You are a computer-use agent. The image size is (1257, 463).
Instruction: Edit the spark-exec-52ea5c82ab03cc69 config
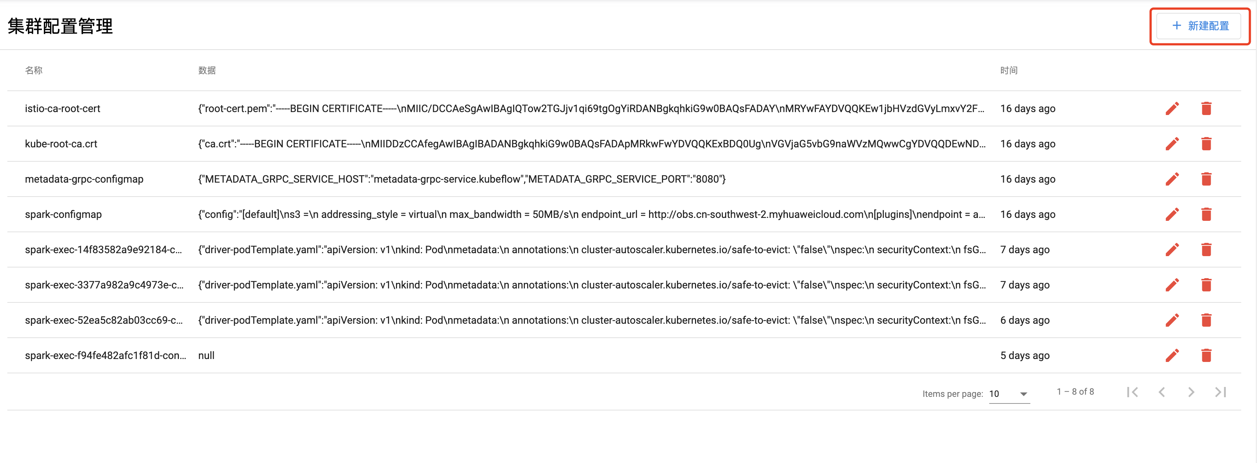point(1172,320)
